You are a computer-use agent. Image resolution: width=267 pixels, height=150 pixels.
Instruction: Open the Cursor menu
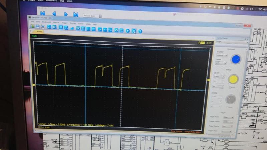(81, 23)
